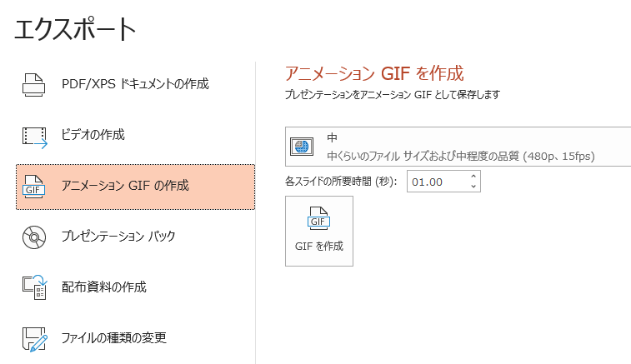
Task: Select PDF/XPS ドキュメントの作成 option
Action: pyautogui.click(x=135, y=84)
